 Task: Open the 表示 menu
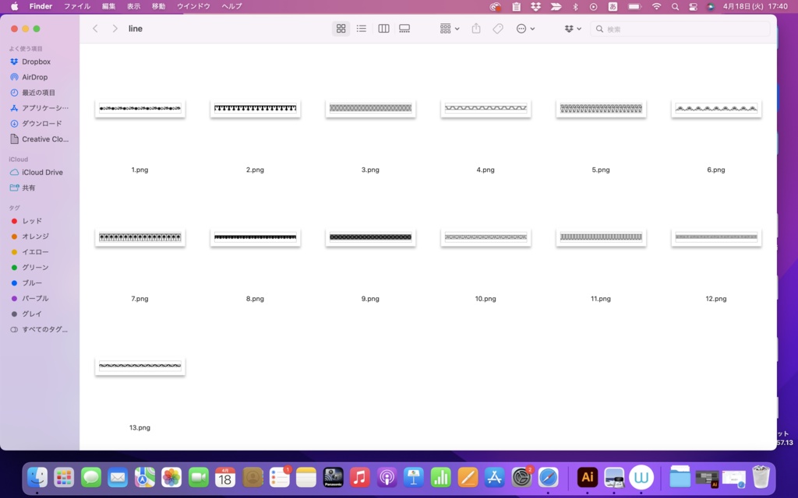click(x=133, y=6)
